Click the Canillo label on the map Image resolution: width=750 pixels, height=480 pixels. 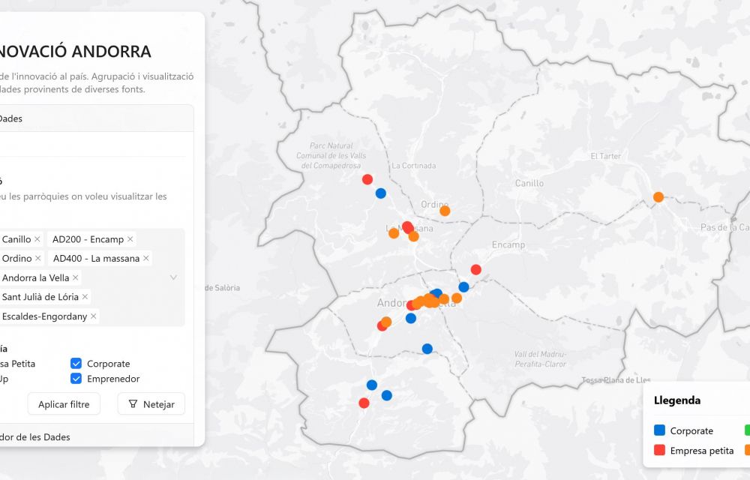pos(529,184)
